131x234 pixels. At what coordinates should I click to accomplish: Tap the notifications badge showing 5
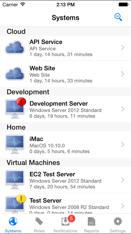tap(71, 219)
